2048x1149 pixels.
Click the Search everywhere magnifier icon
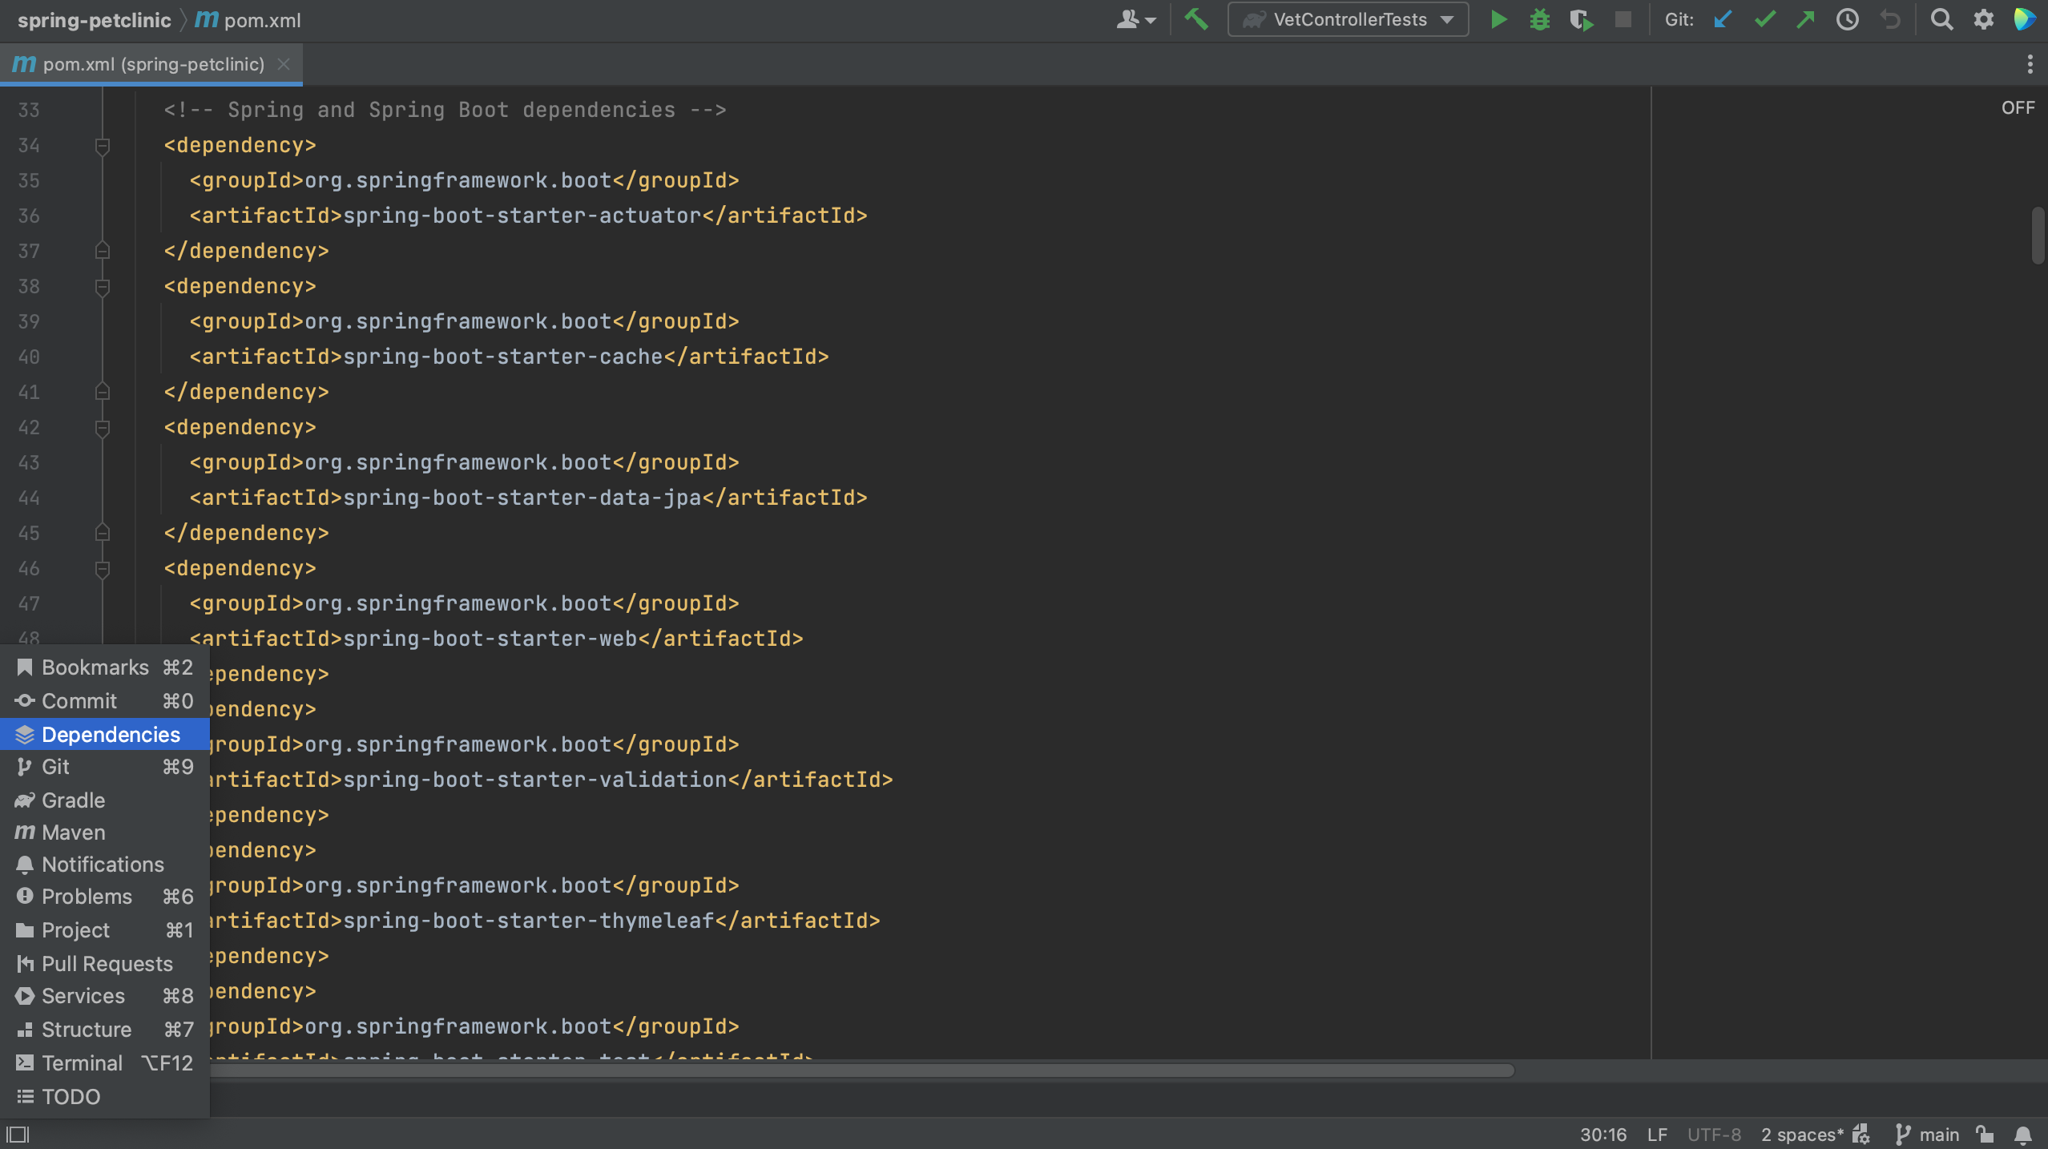pos(1940,18)
